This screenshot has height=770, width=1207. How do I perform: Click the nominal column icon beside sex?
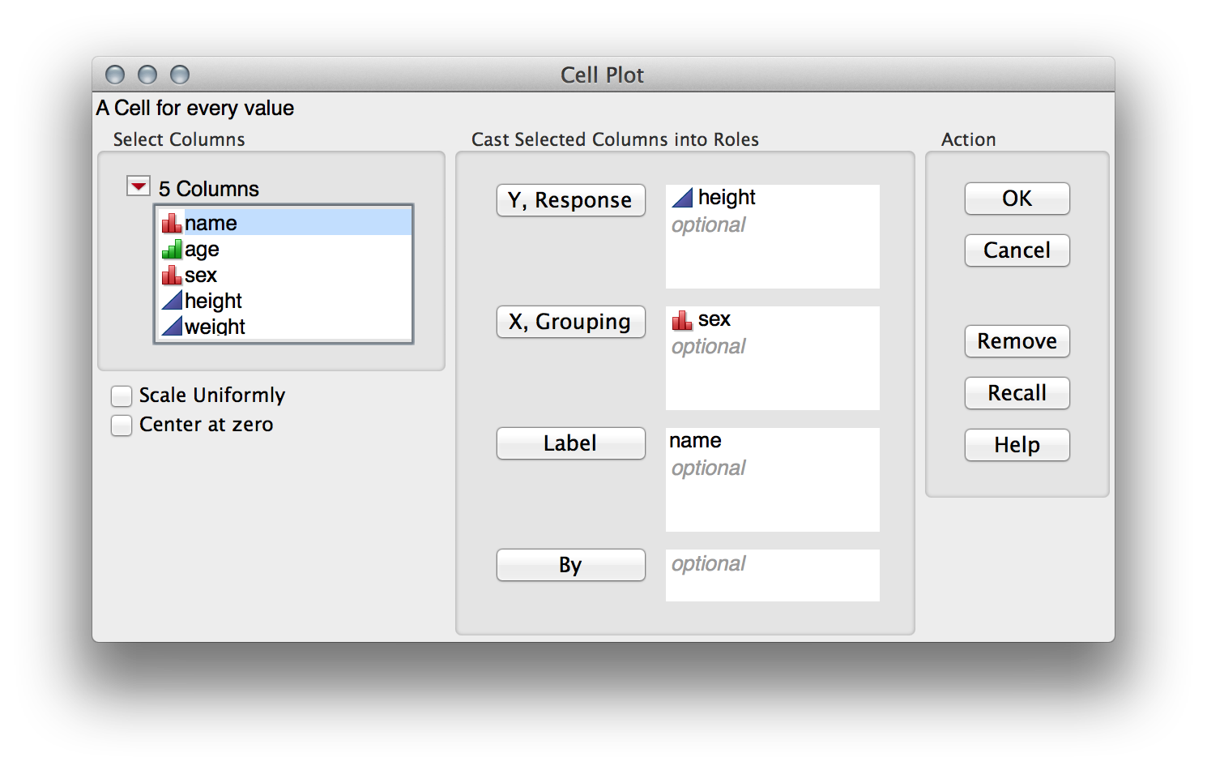pos(172,275)
